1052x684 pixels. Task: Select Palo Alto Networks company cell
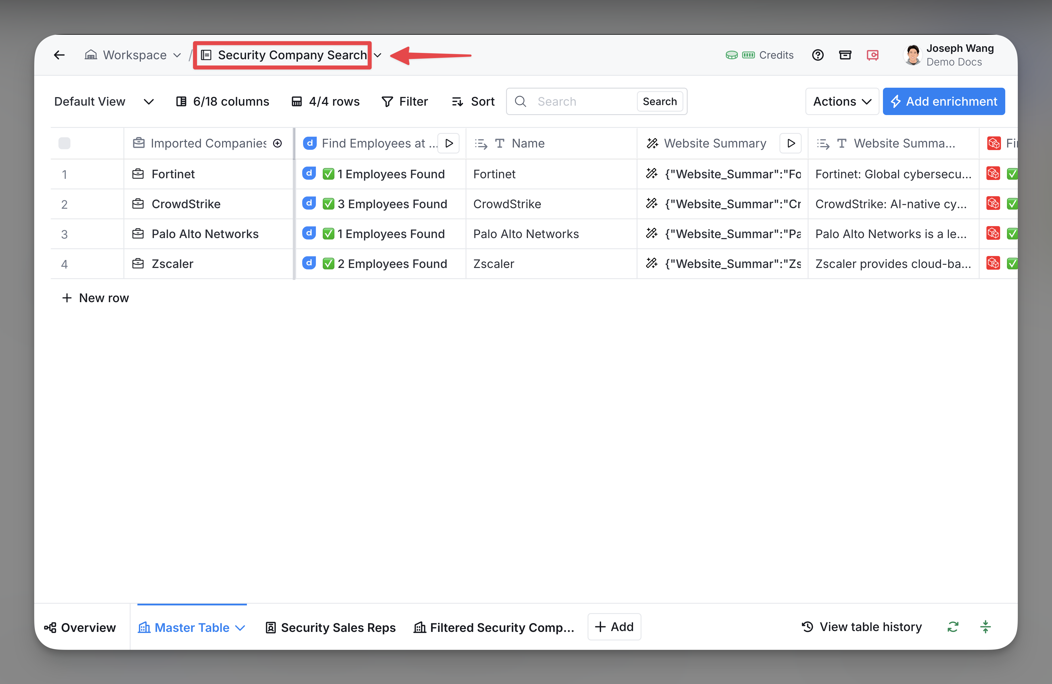(209, 234)
